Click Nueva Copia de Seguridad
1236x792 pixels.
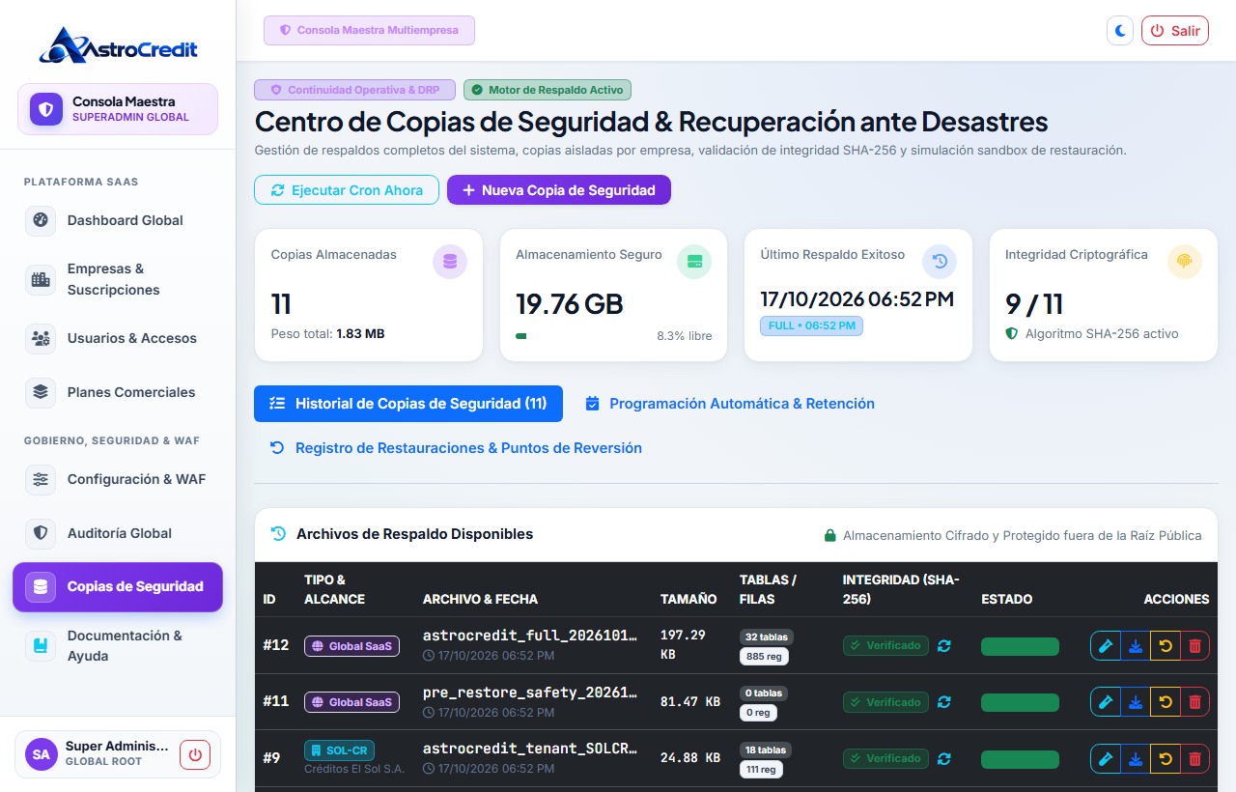559,190
